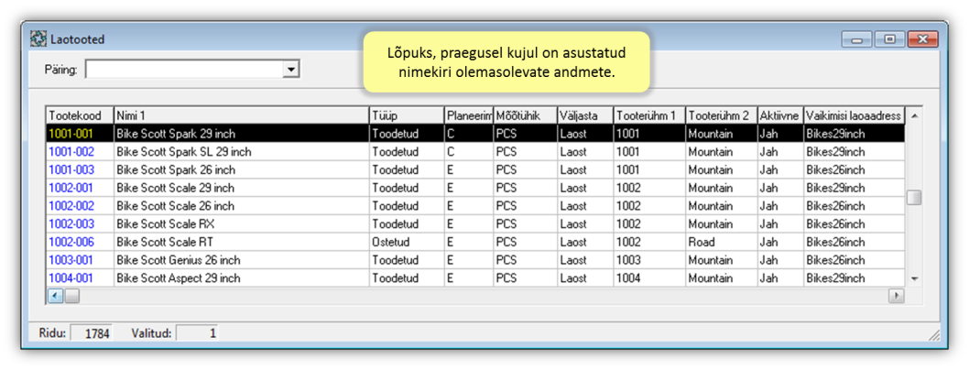The image size is (969, 370).
Task: Select product code 1001-001
Action: 71,134
